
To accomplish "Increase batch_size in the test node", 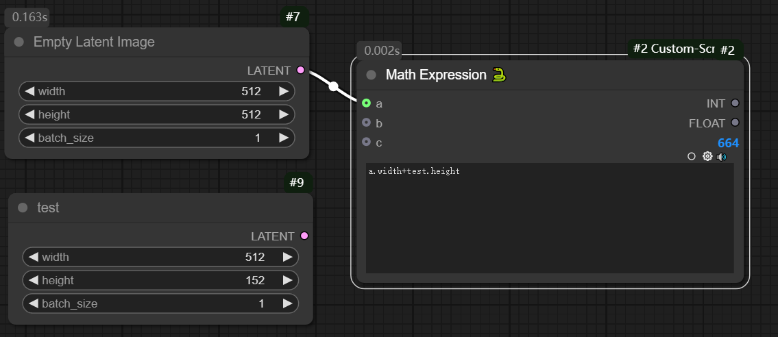I will (x=287, y=303).
